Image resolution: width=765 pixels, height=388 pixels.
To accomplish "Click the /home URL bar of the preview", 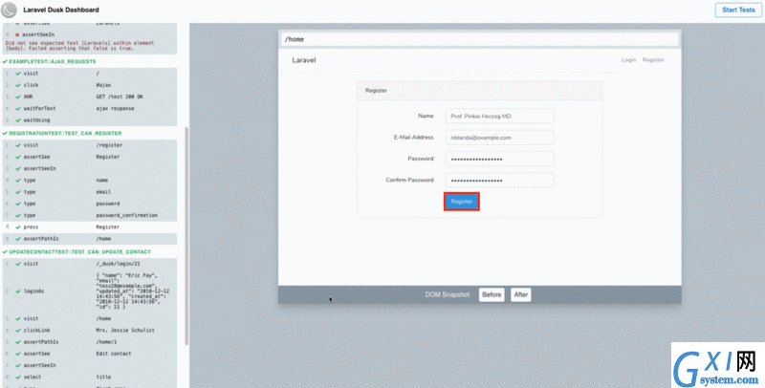I will [480, 39].
